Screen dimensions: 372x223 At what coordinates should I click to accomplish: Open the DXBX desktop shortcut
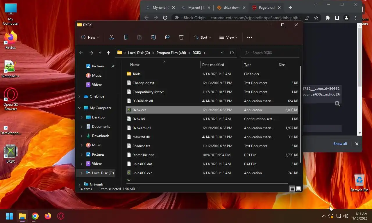(x=11, y=154)
